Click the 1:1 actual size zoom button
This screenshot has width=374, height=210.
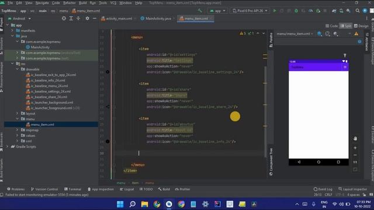click(x=355, y=162)
